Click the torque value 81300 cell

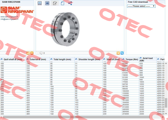tap(125, 77)
